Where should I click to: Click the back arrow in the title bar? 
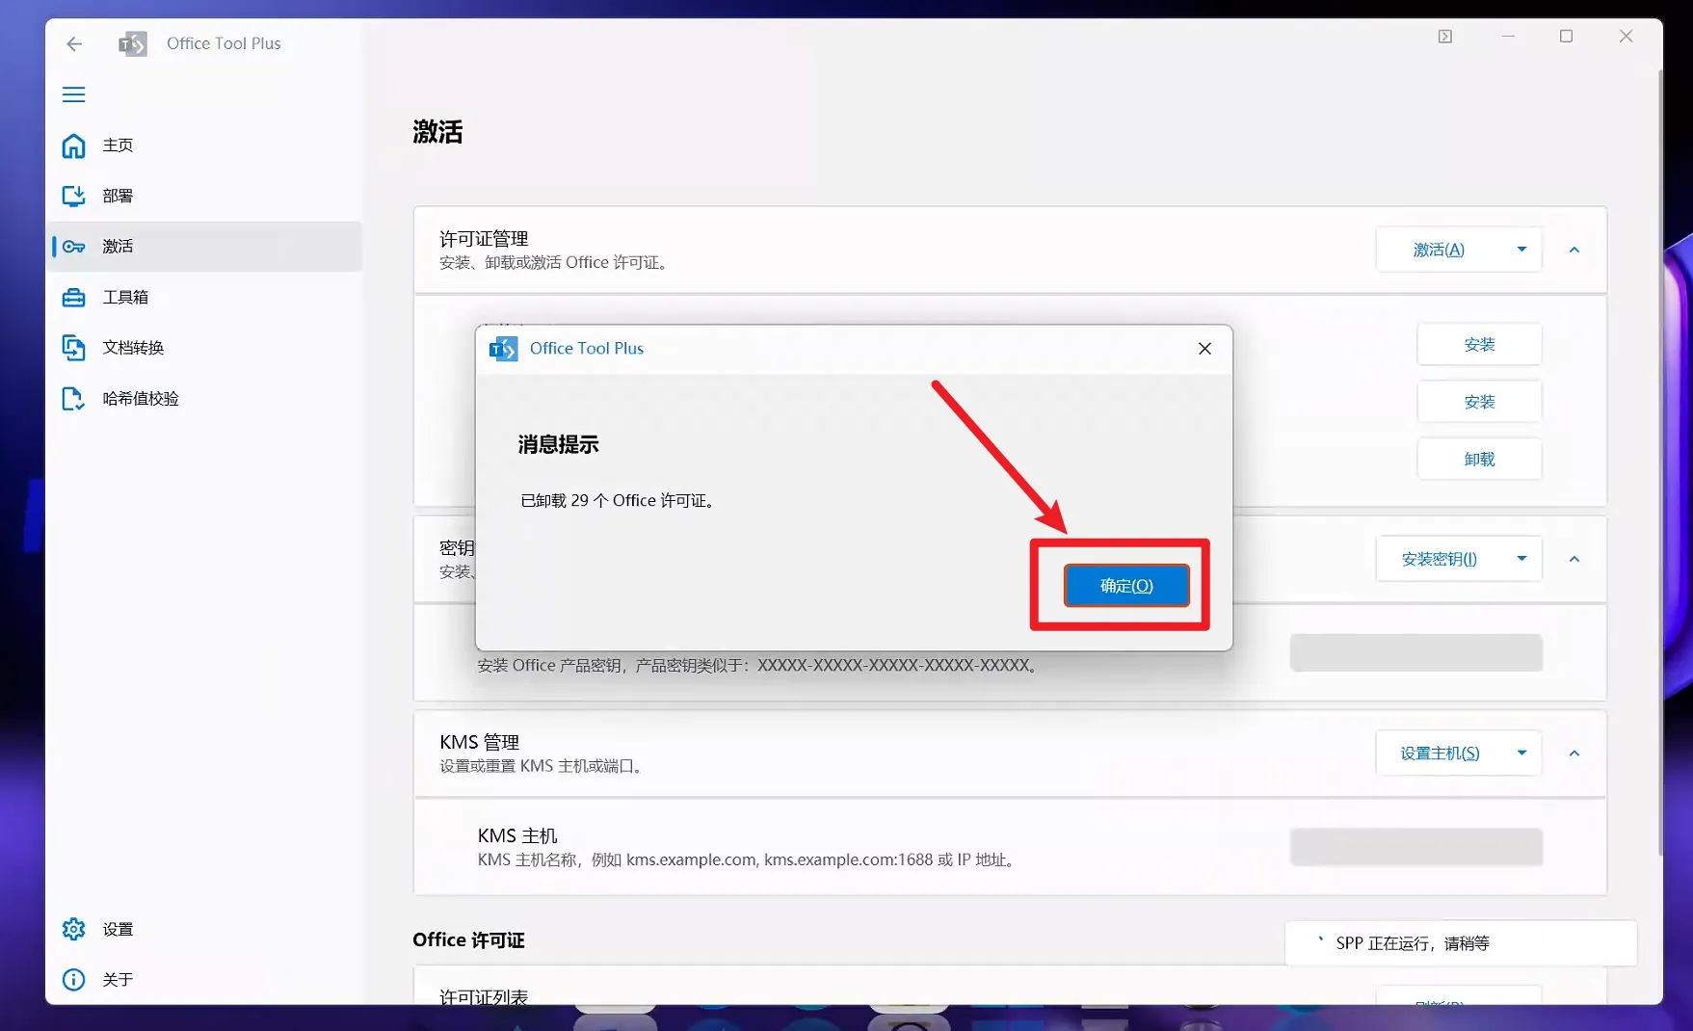[74, 43]
